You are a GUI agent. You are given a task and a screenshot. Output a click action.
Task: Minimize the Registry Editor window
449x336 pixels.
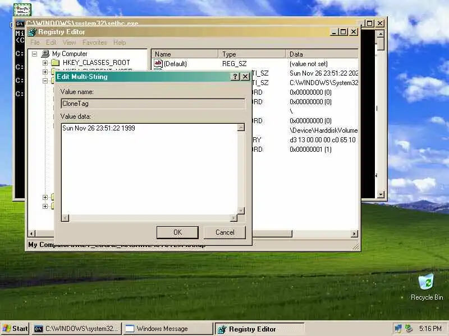(334, 32)
